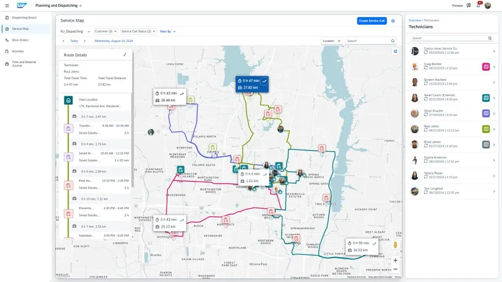Click the Technicians search field

point(449,38)
